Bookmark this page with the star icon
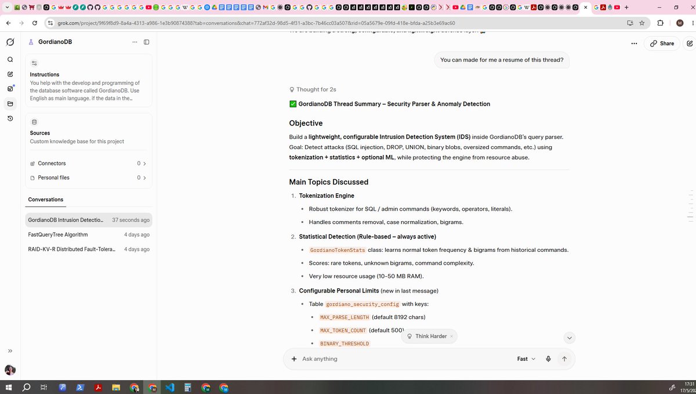This screenshot has height=394, width=696. tap(641, 23)
